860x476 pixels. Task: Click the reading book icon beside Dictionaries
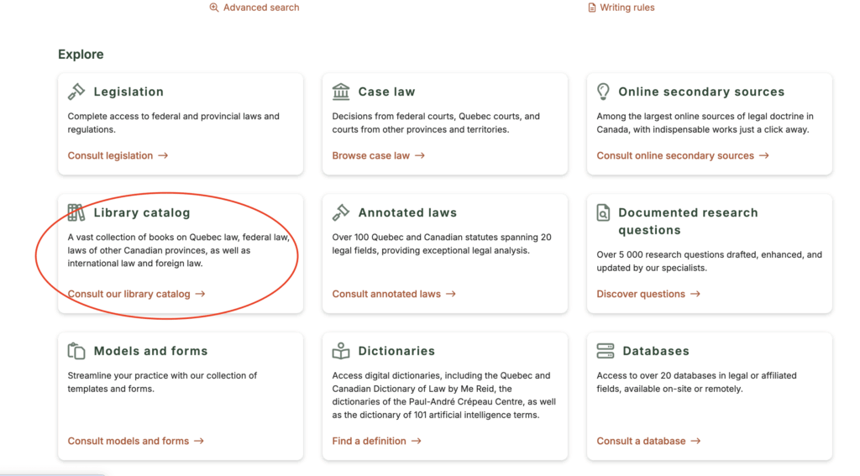(341, 351)
